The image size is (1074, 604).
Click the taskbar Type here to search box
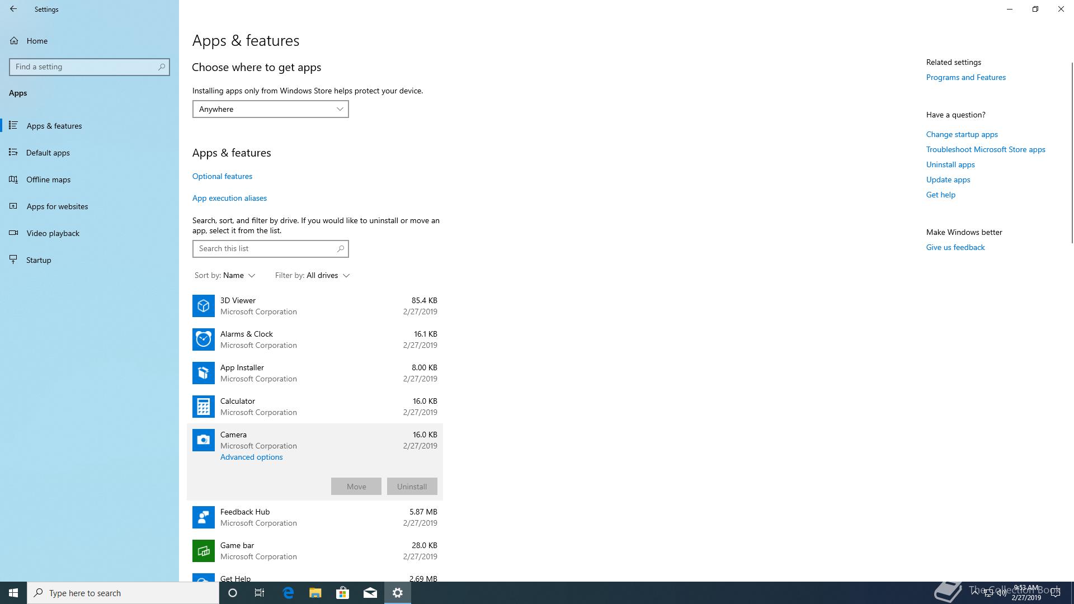[123, 593]
